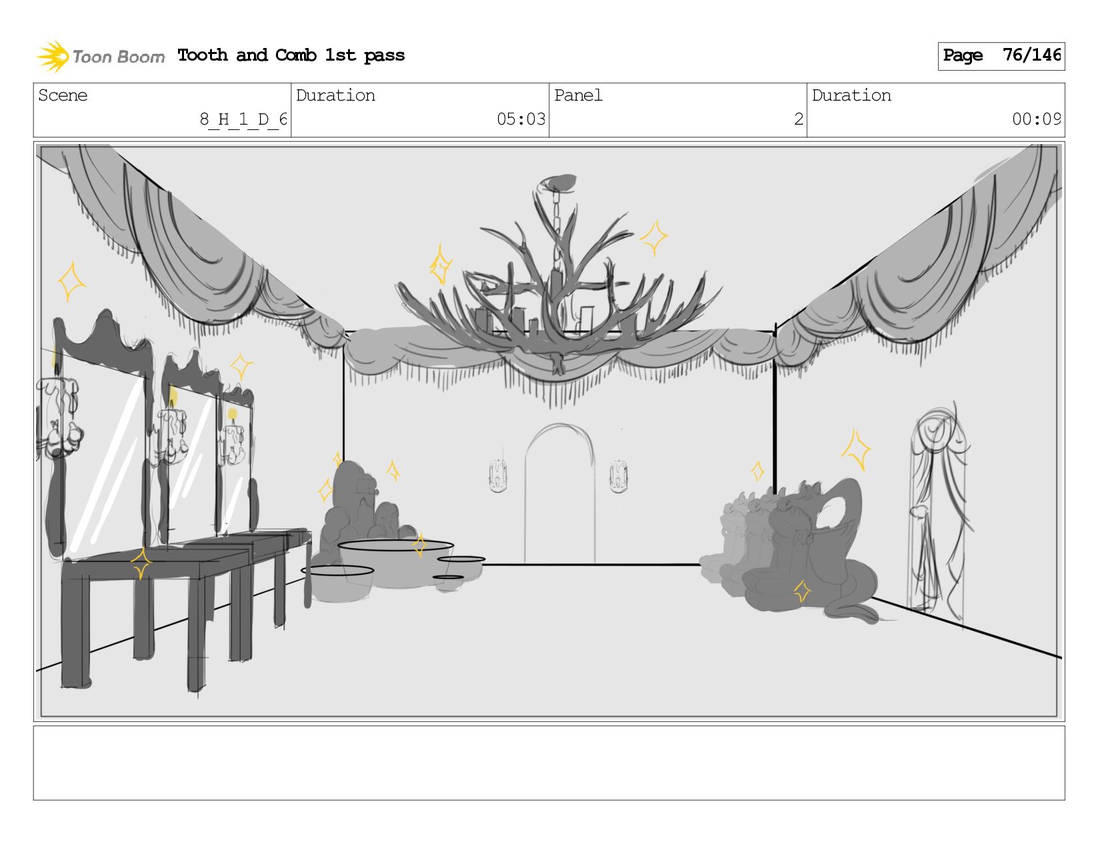Screen dimensions: 1100x850
Task: Click the 'Duration' label next to Panel
Action: point(851,95)
